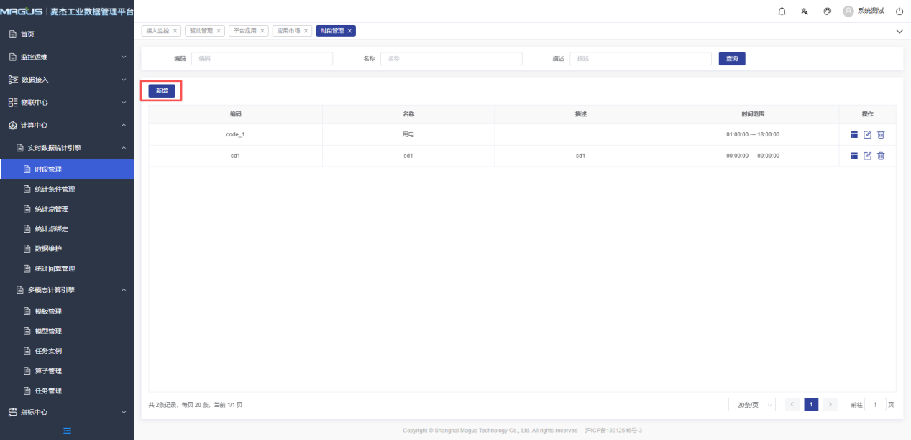Click the 查询 search button
This screenshot has height=440, width=911.
(x=731, y=59)
